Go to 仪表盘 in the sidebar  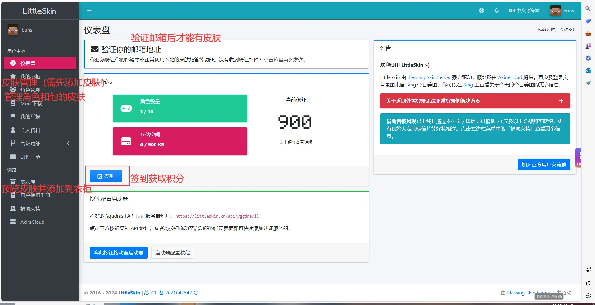[x=40, y=63]
